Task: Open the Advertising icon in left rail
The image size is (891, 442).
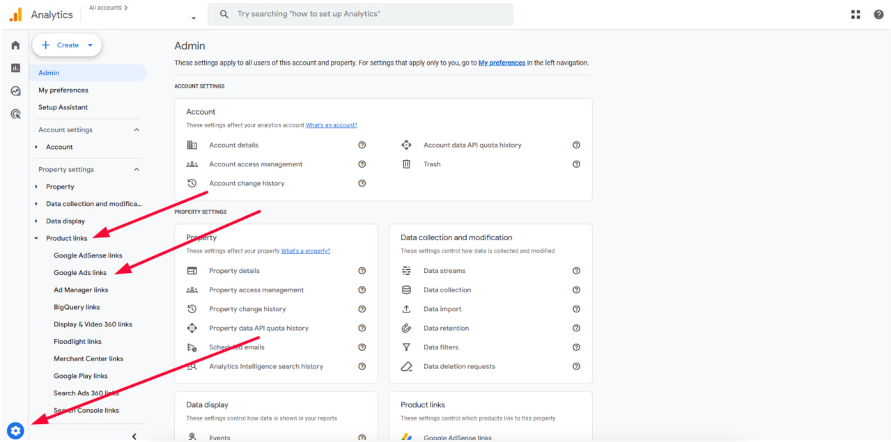Action: click(15, 114)
